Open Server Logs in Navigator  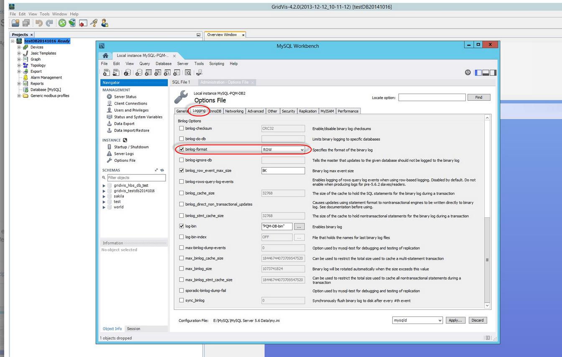[x=124, y=154]
